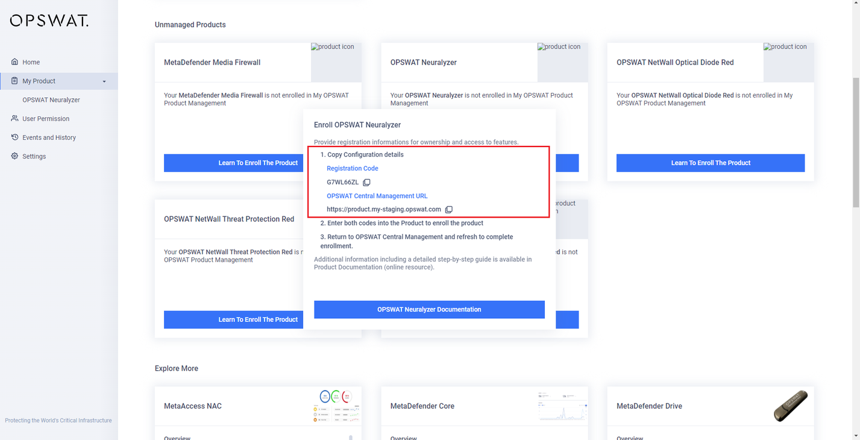The image size is (860, 440).
Task: Click the Home house icon in sidebar
Action: pyautogui.click(x=15, y=62)
